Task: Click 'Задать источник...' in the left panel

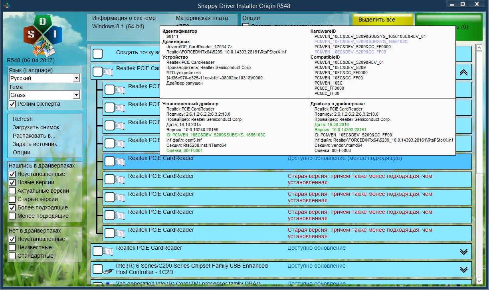Action: coord(37,144)
